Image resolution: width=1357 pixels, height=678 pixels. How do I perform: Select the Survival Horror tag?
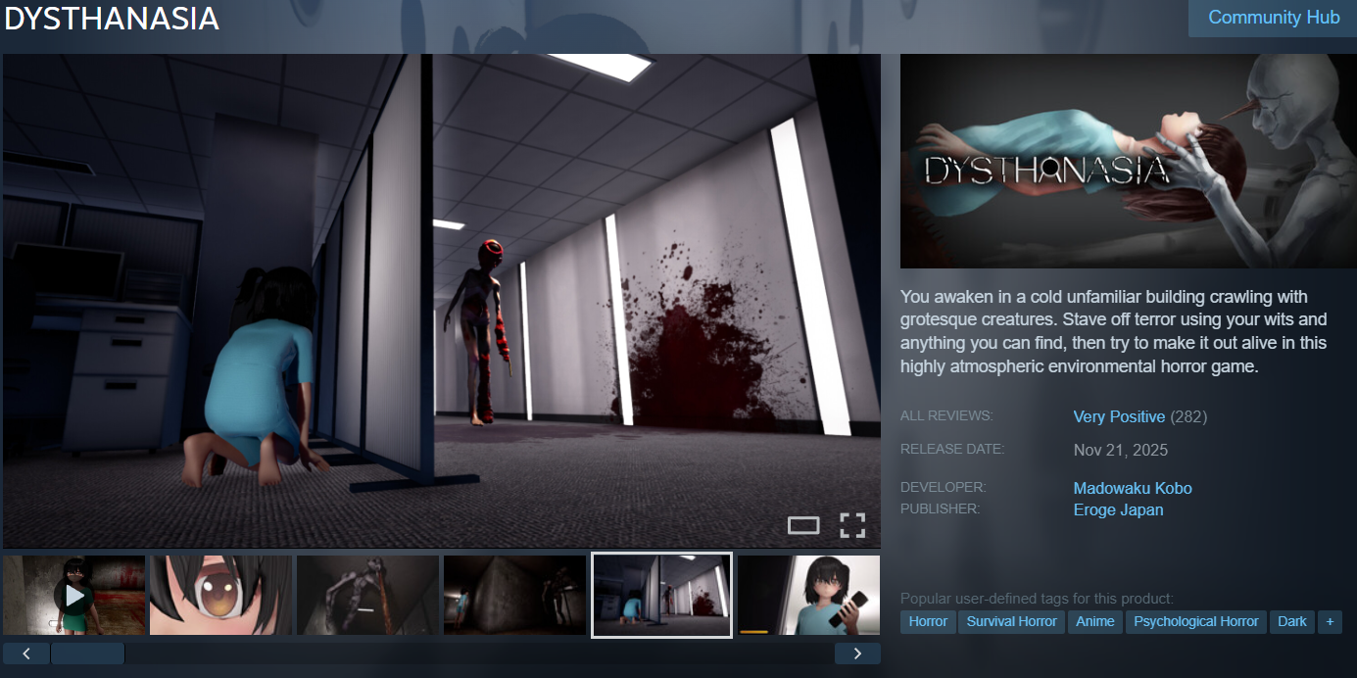[x=1012, y=621]
